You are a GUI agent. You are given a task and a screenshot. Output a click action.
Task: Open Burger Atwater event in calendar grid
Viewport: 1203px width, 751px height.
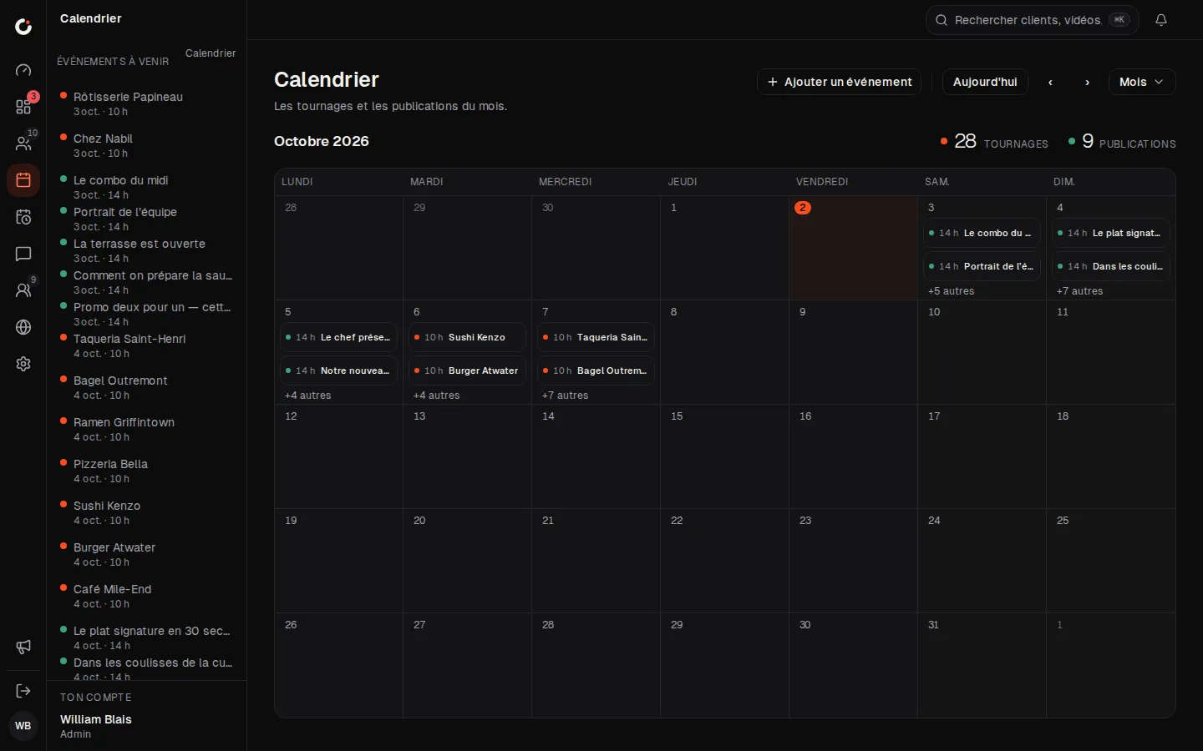tap(468, 370)
